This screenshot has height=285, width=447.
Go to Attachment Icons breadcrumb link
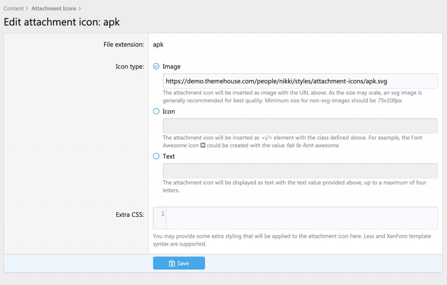coord(54,8)
